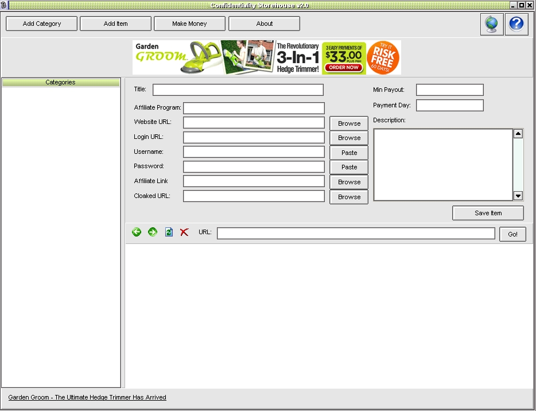This screenshot has width=536, height=411.
Task: Open the blue question mark help
Action: [x=516, y=24]
